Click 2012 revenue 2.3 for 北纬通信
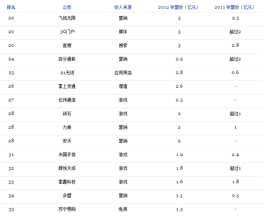Image resolution: width=268 pixels, height=217 pixels. [x=179, y=100]
